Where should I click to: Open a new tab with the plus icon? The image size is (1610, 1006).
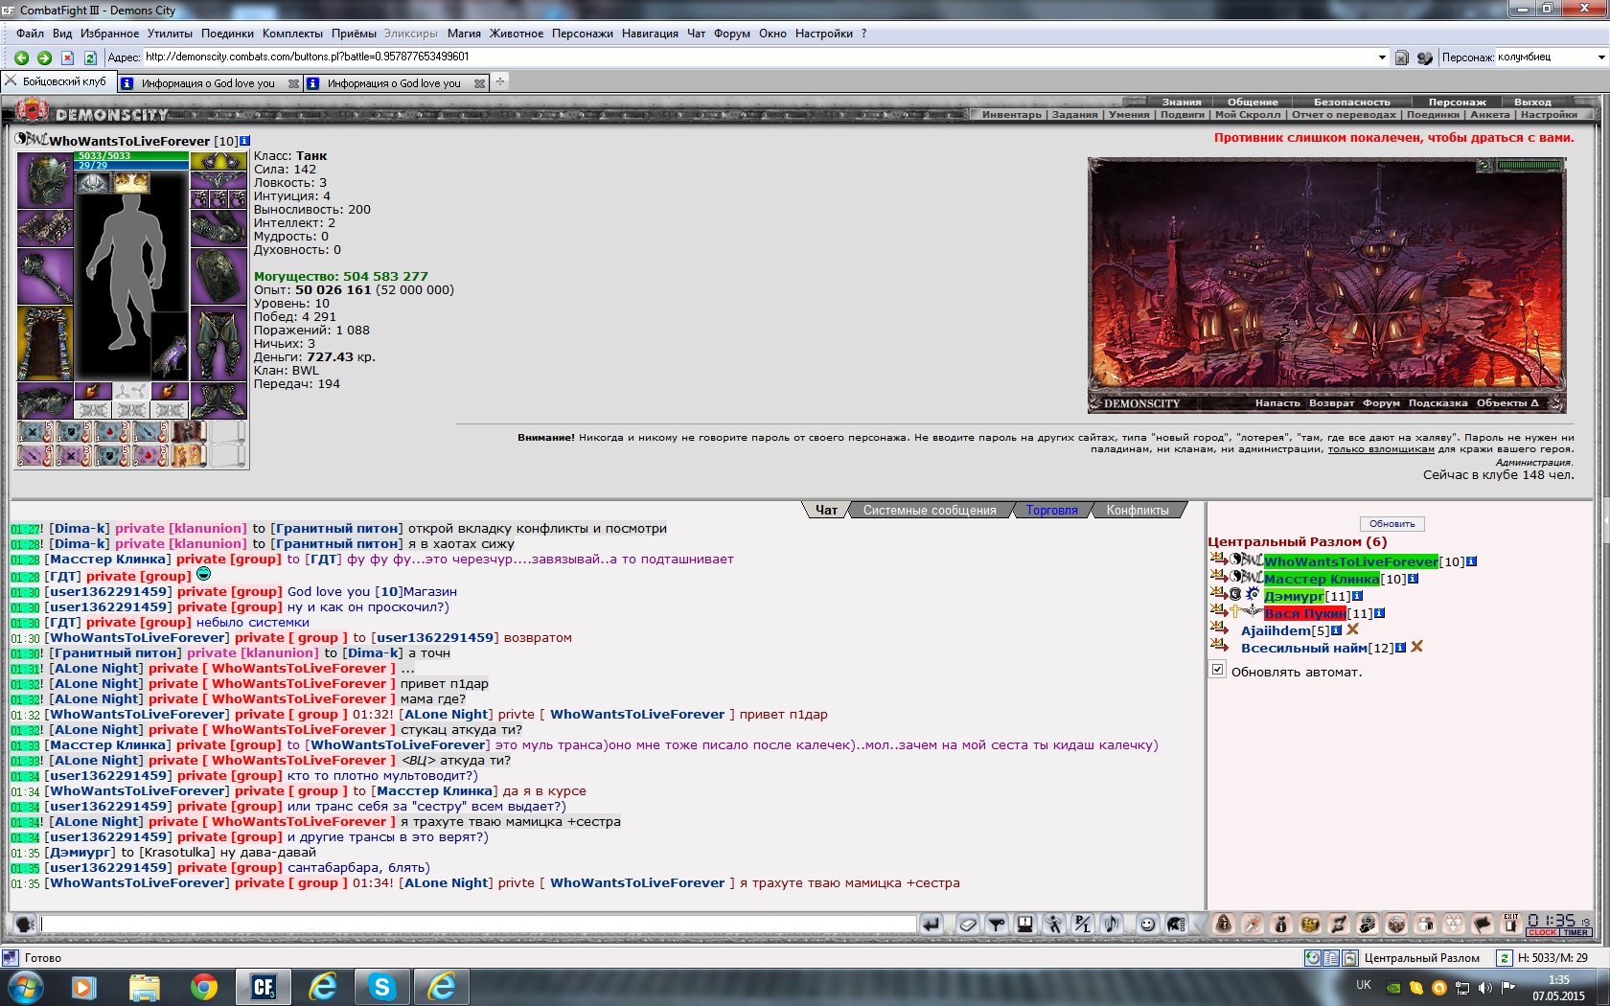pos(500,82)
